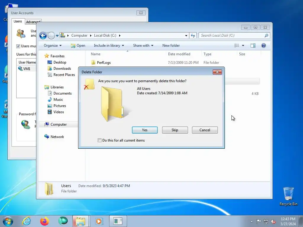Select the VM1 user in User Accounts
303x227 pixels.
26,69
